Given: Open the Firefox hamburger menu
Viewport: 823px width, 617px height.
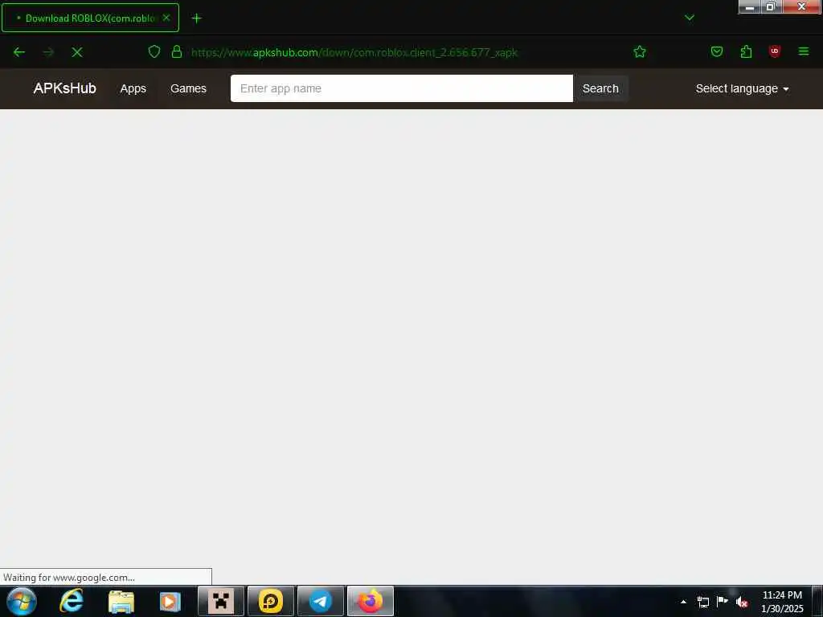Looking at the screenshot, I should click(x=803, y=51).
